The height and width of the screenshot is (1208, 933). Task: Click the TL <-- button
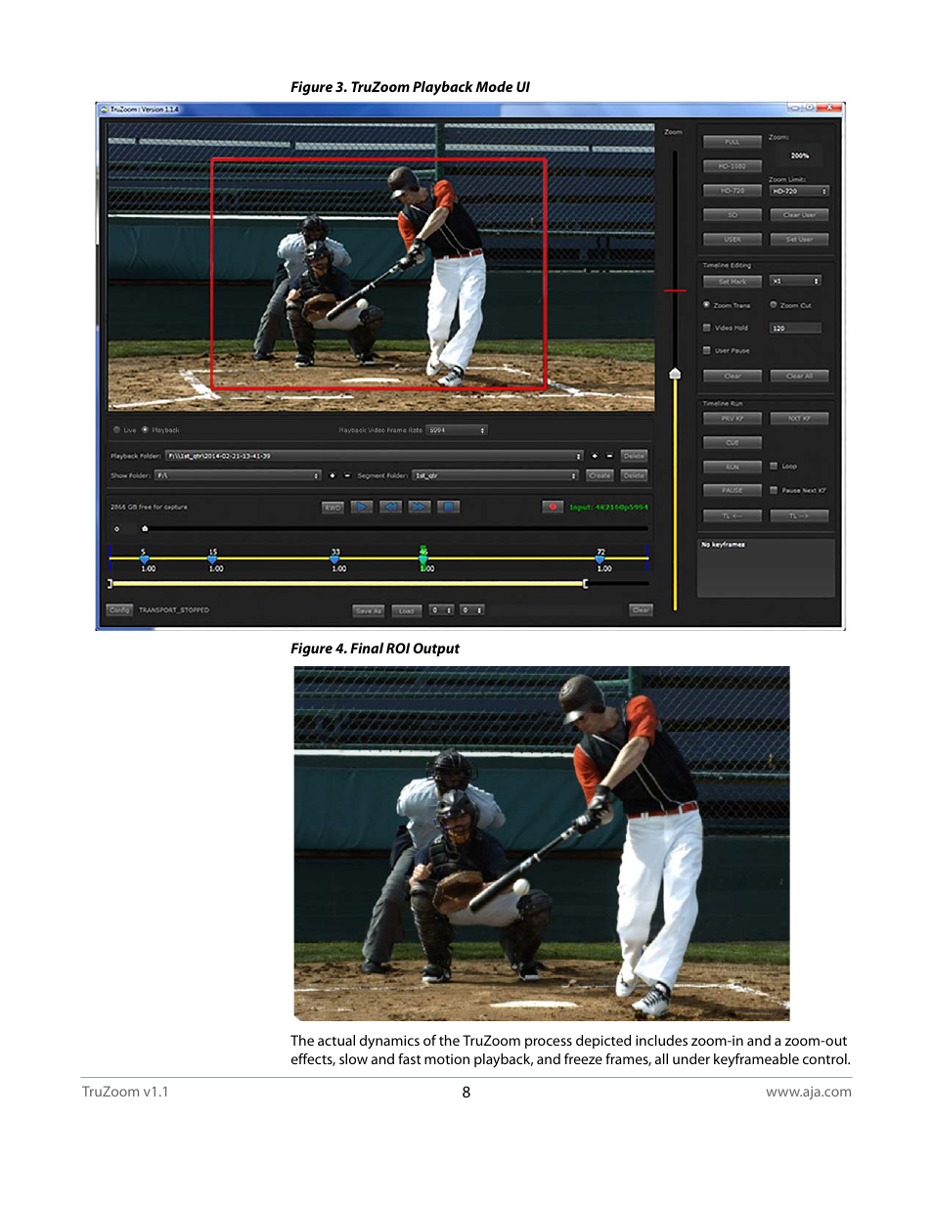point(733,515)
